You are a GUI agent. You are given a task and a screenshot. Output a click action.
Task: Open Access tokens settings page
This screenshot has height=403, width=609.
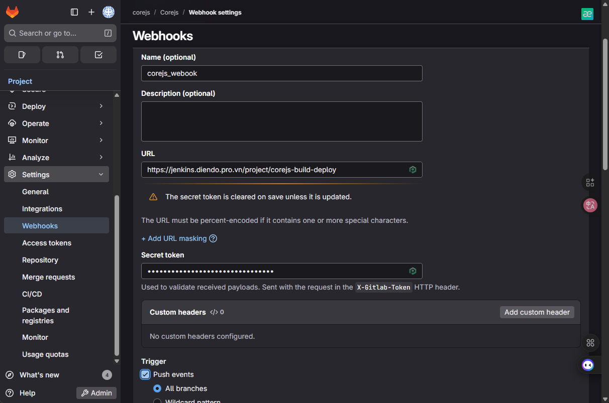(47, 243)
